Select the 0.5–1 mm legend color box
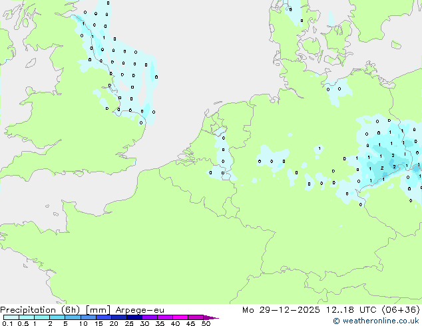Screen dimensions: 422x326 click(27, 317)
